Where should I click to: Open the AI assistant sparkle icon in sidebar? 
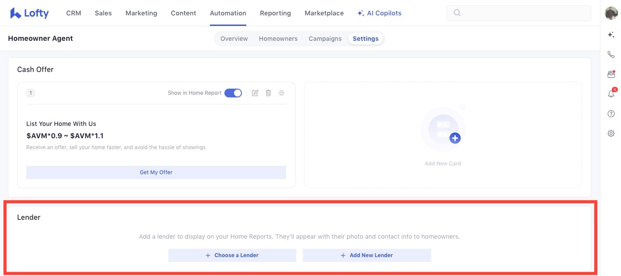[611, 35]
